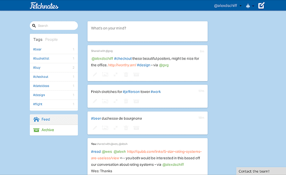Expand the duchesse de bourgnone note
286x175 pixels.
point(116,128)
